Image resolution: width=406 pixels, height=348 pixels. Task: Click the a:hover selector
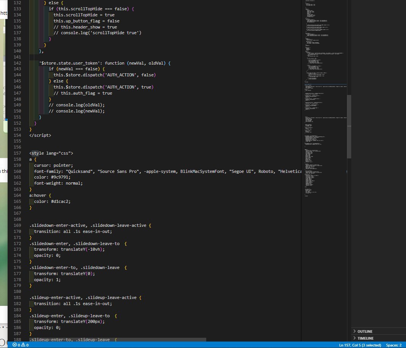38,195
